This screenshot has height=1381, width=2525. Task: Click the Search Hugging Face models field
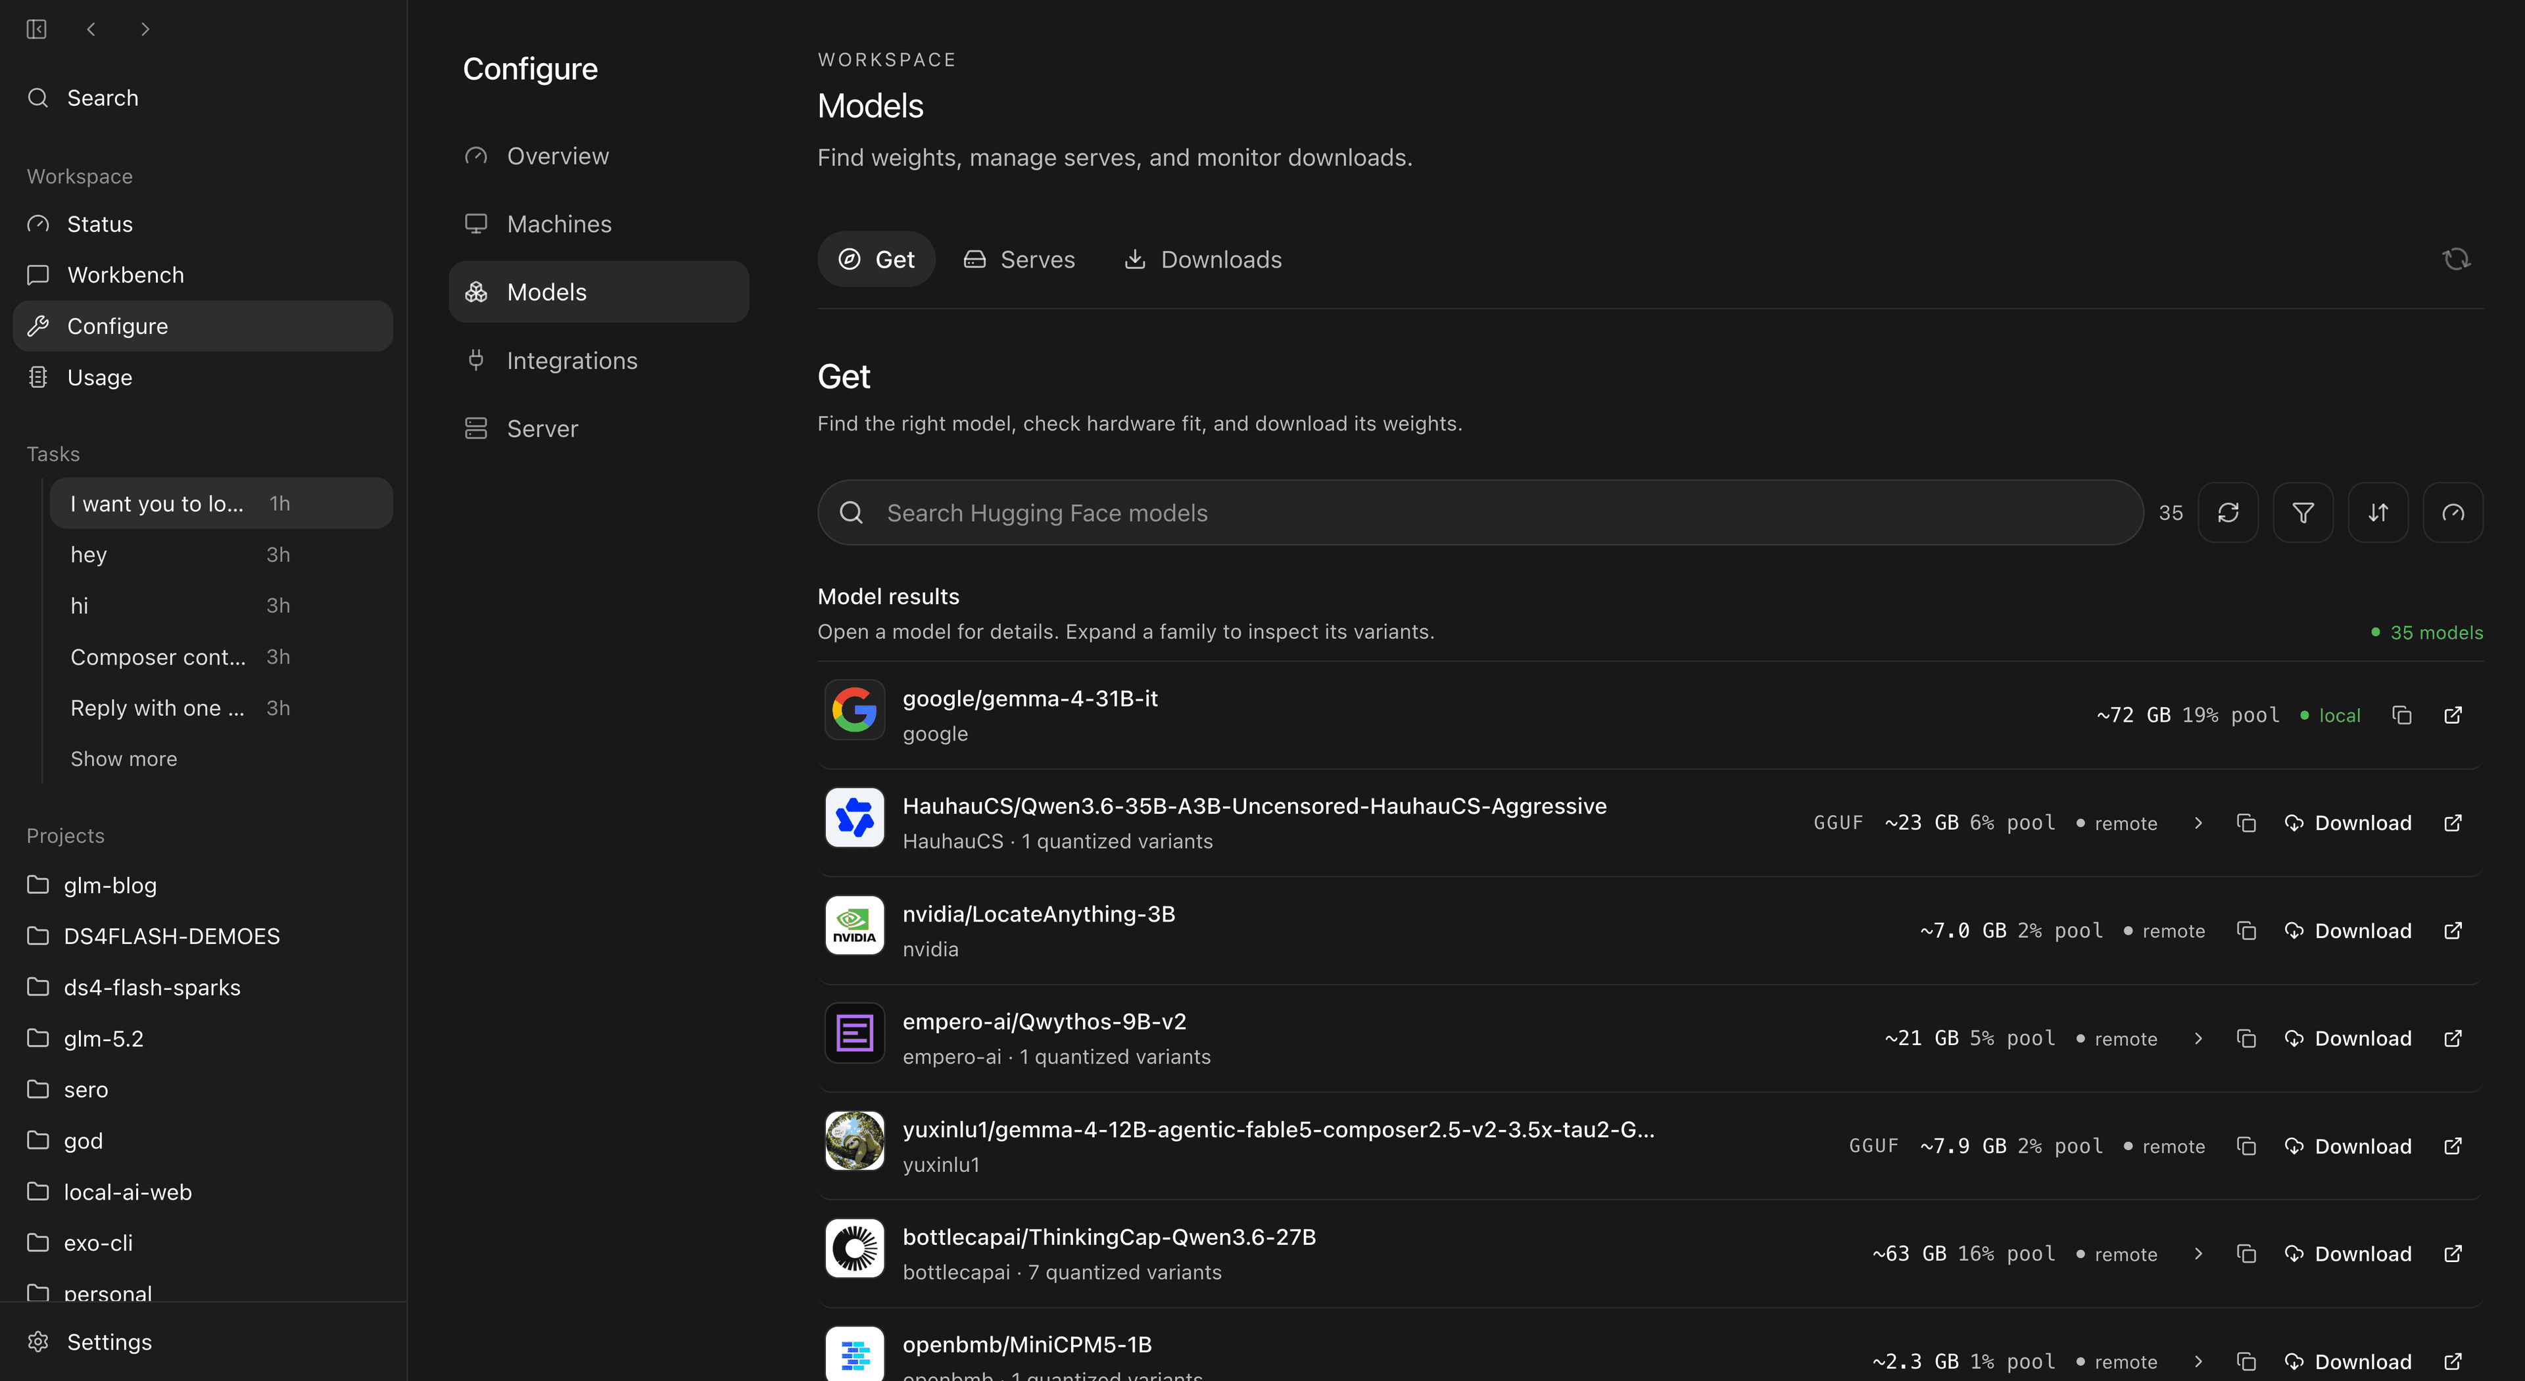(x=1480, y=513)
